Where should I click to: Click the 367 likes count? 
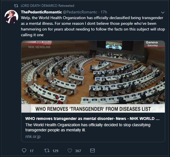[x=78, y=151]
